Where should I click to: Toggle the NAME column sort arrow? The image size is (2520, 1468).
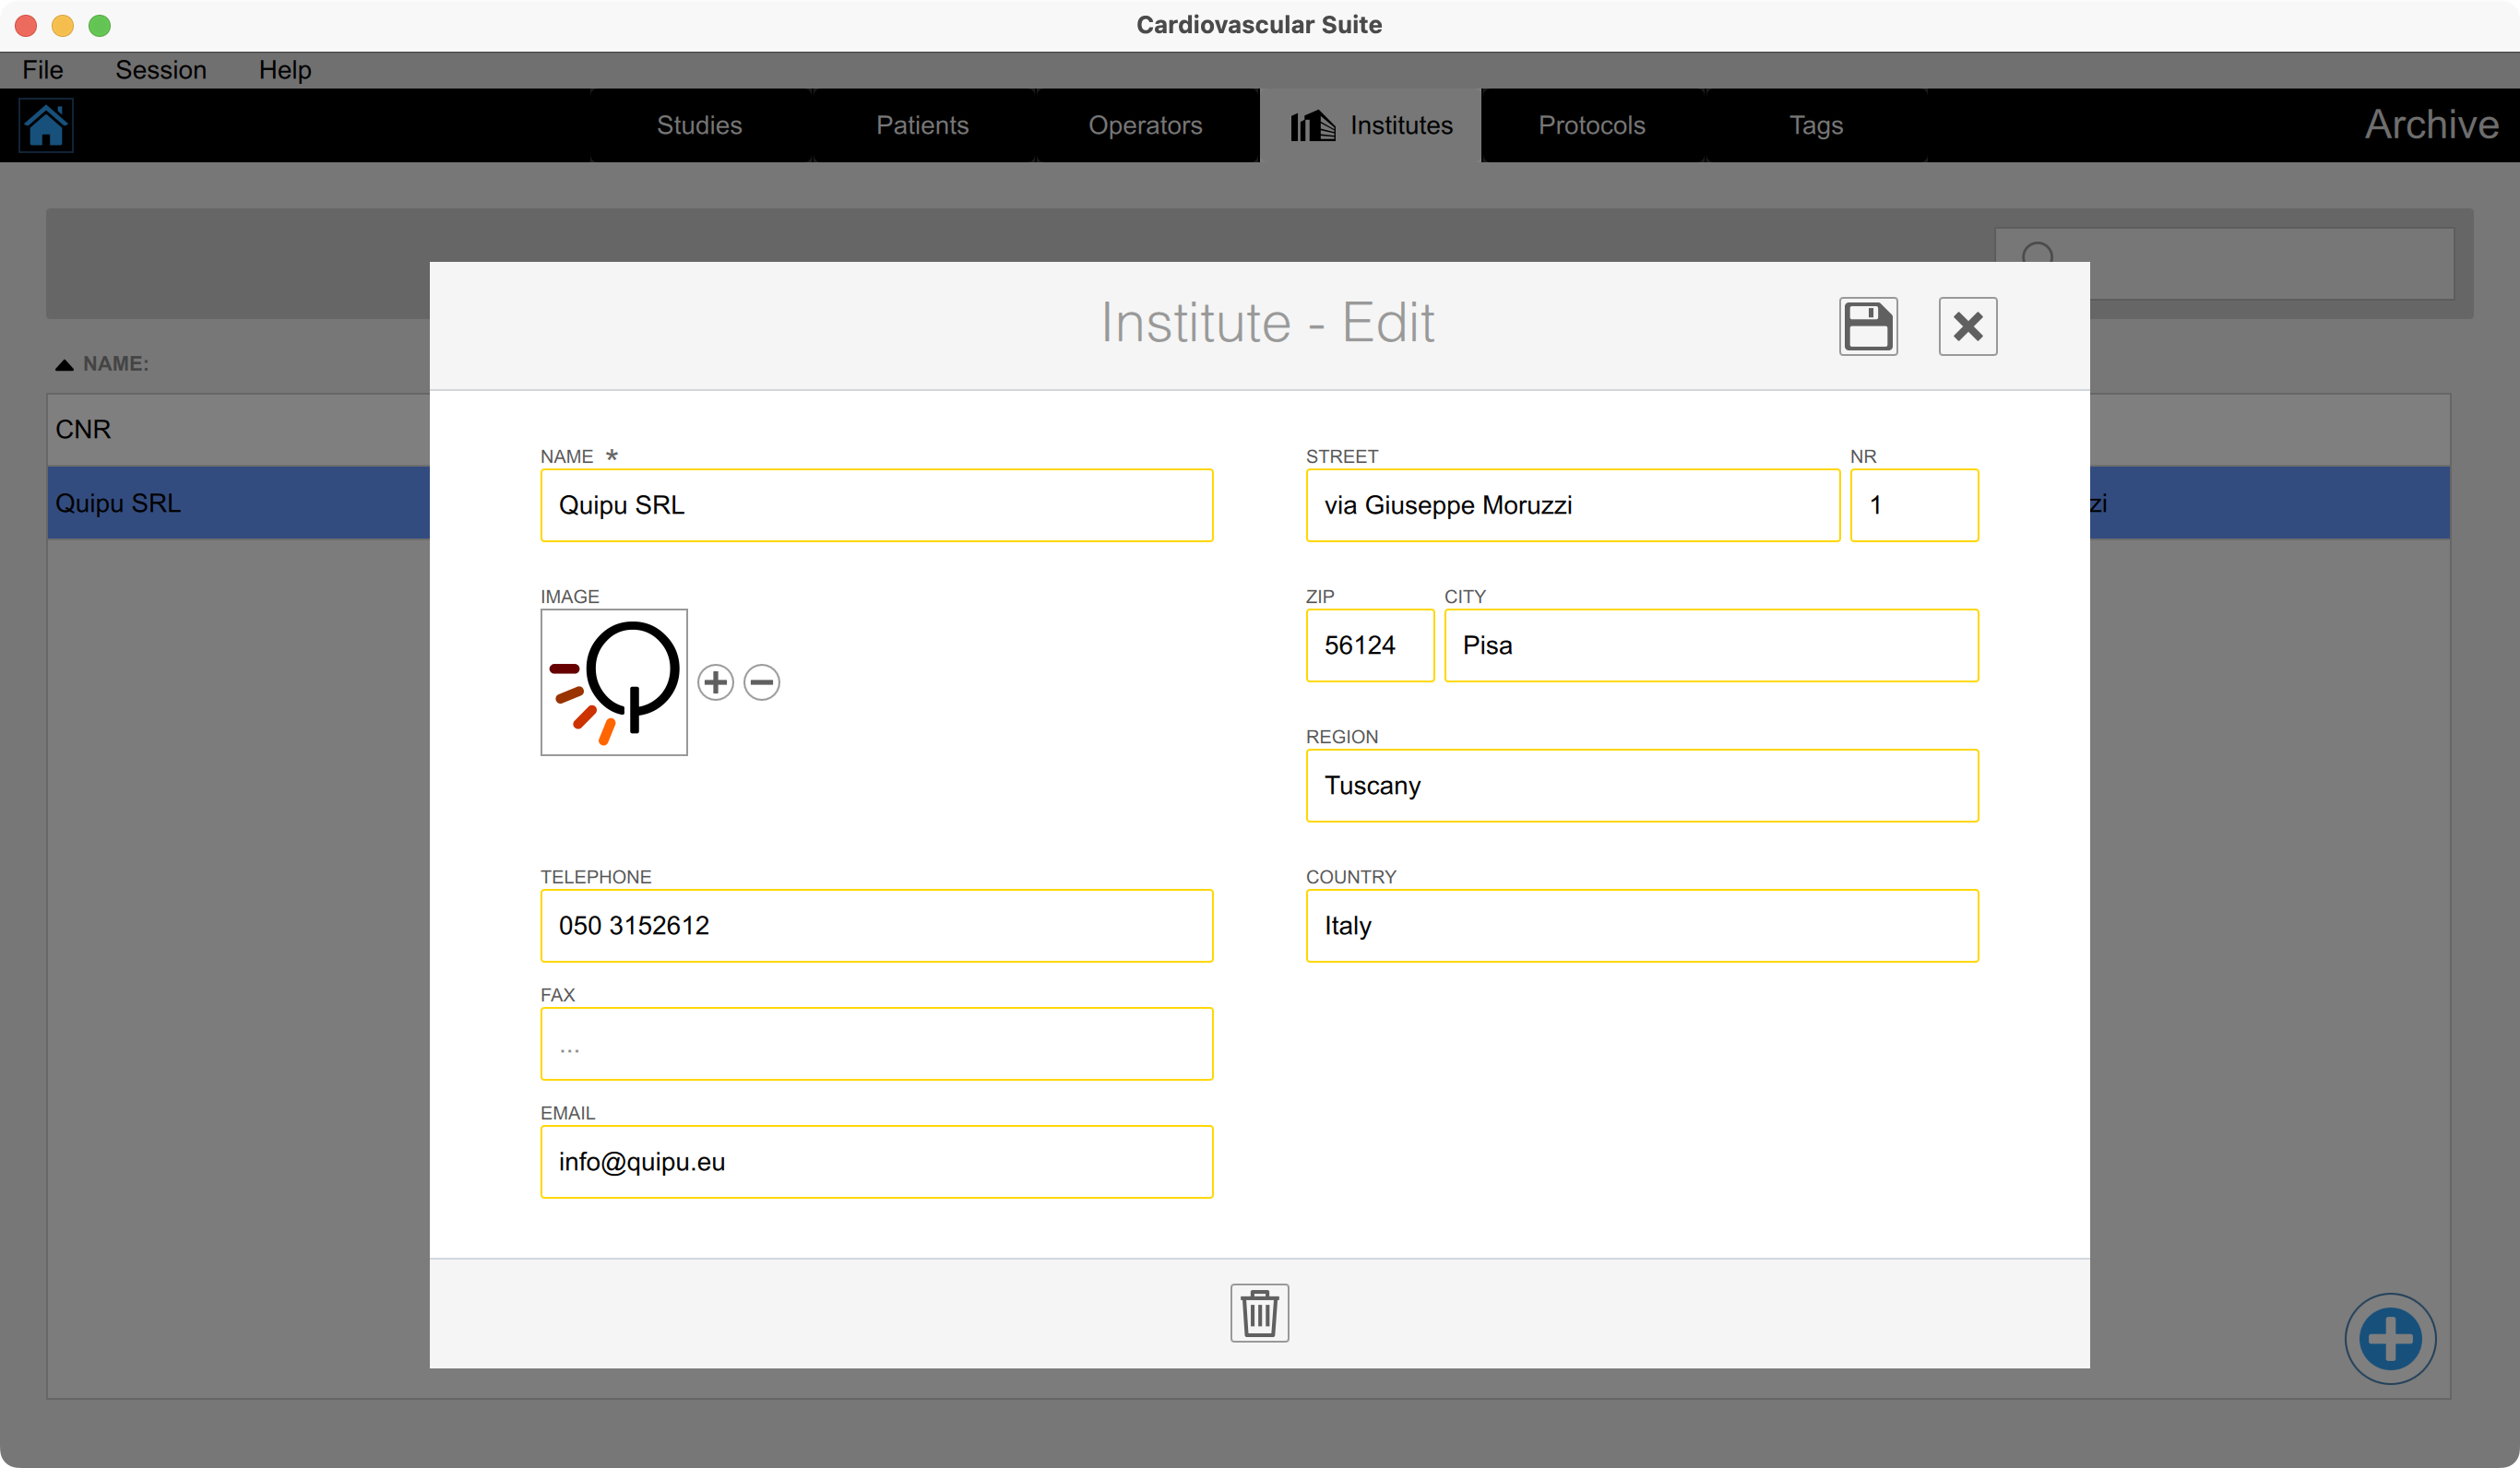point(64,364)
